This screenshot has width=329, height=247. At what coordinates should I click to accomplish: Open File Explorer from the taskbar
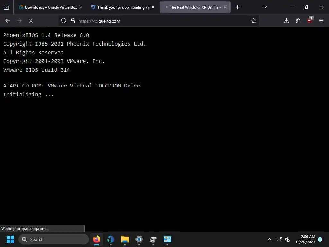pyautogui.click(x=125, y=239)
